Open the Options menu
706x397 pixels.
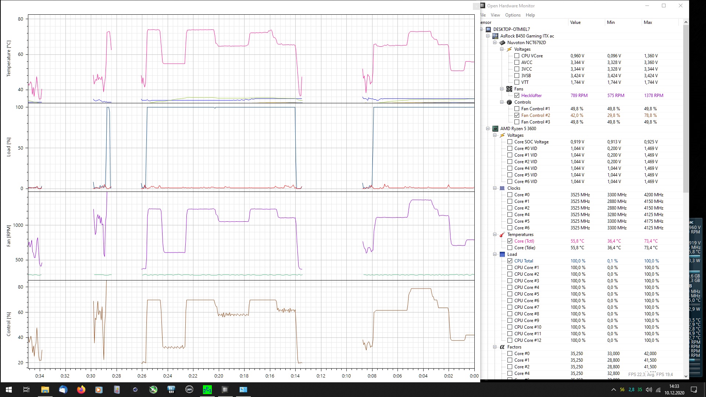tap(513, 15)
